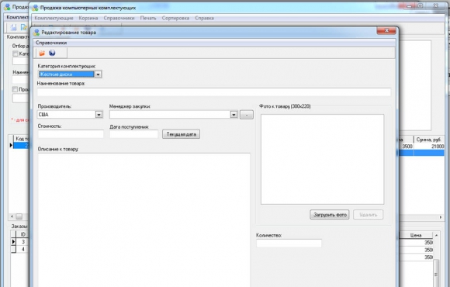The height and width of the screenshot is (287, 450).
Task: Open the Сортировка menu
Action: pyautogui.click(x=175, y=18)
